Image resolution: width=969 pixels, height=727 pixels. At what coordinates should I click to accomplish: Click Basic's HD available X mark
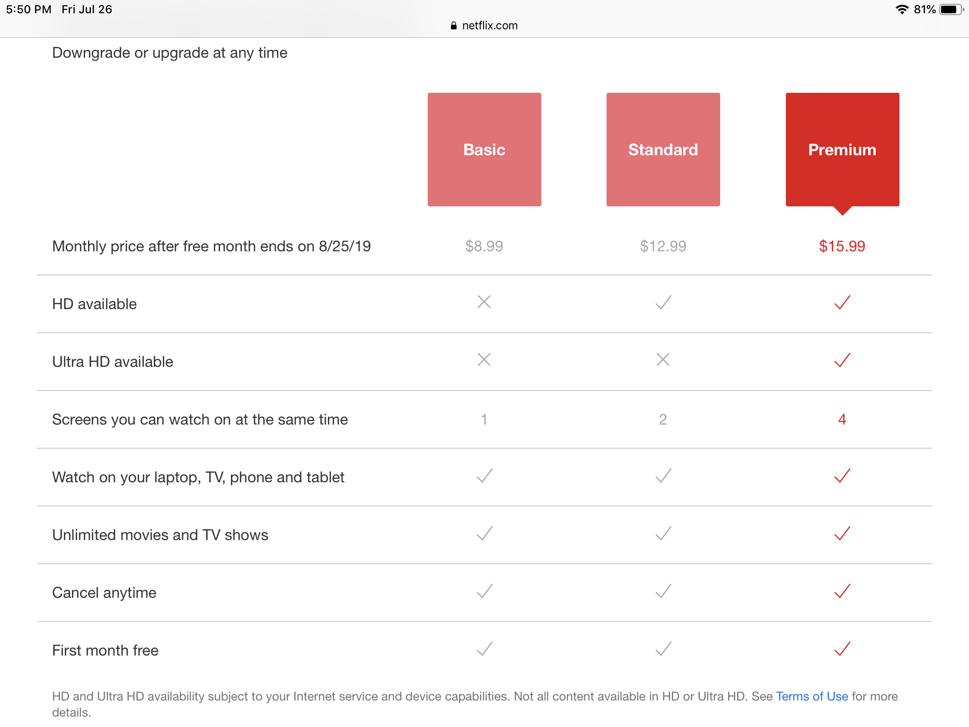click(x=484, y=302)
